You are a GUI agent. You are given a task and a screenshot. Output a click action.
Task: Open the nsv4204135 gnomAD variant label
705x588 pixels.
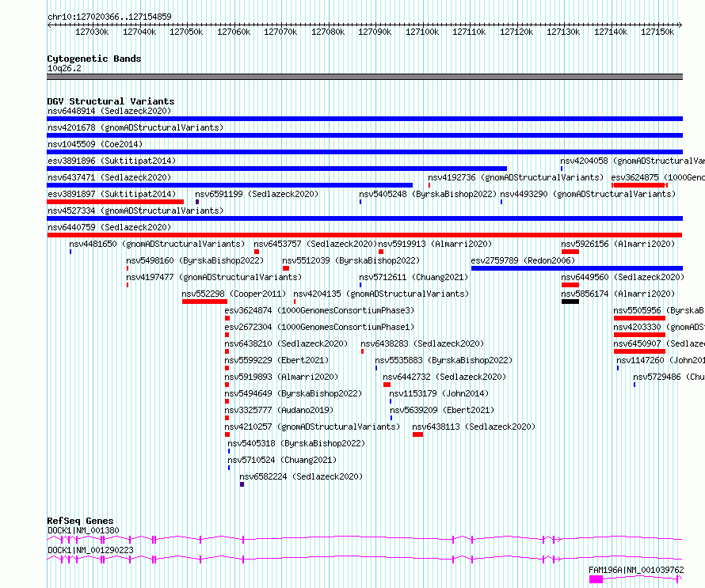tap(381, 294)
